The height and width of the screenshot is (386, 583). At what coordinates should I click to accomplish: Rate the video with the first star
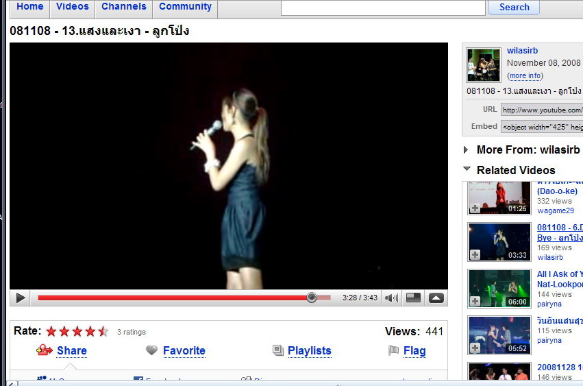click(51, 331)
